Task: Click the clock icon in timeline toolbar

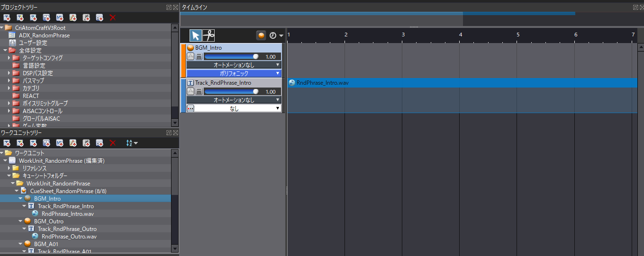Action: point(273,35)
